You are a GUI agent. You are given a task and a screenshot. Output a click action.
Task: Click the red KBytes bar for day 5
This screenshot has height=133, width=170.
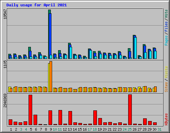pyautogui.click(x=31, y=110)
